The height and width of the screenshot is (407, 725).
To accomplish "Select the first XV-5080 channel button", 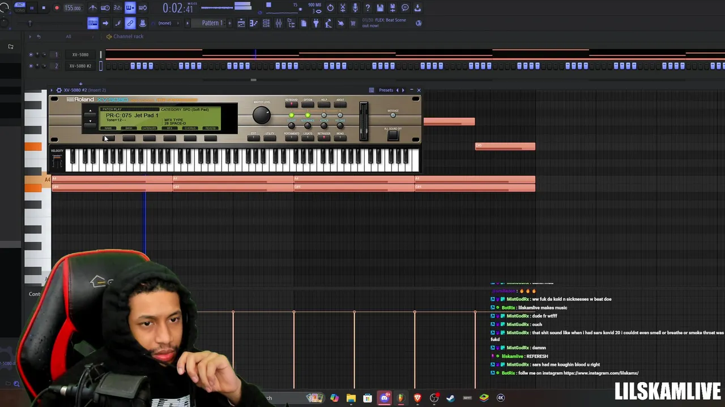I will coord(80,54).
